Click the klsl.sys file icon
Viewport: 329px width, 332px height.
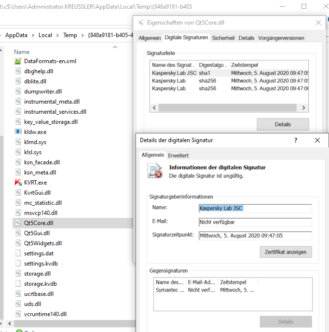coord(18,152)
